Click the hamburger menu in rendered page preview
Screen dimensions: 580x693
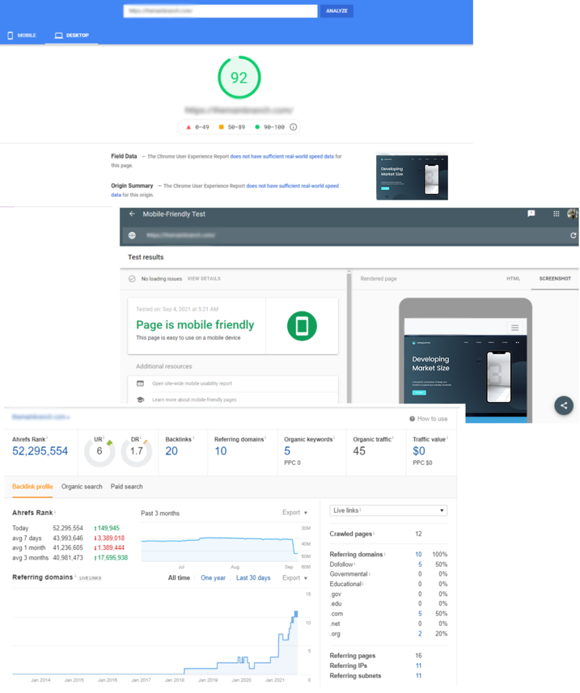515,328
